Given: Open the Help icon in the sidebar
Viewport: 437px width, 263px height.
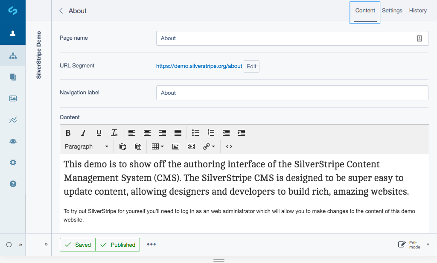Looking at the screenshot, I should tap(13, 184).
